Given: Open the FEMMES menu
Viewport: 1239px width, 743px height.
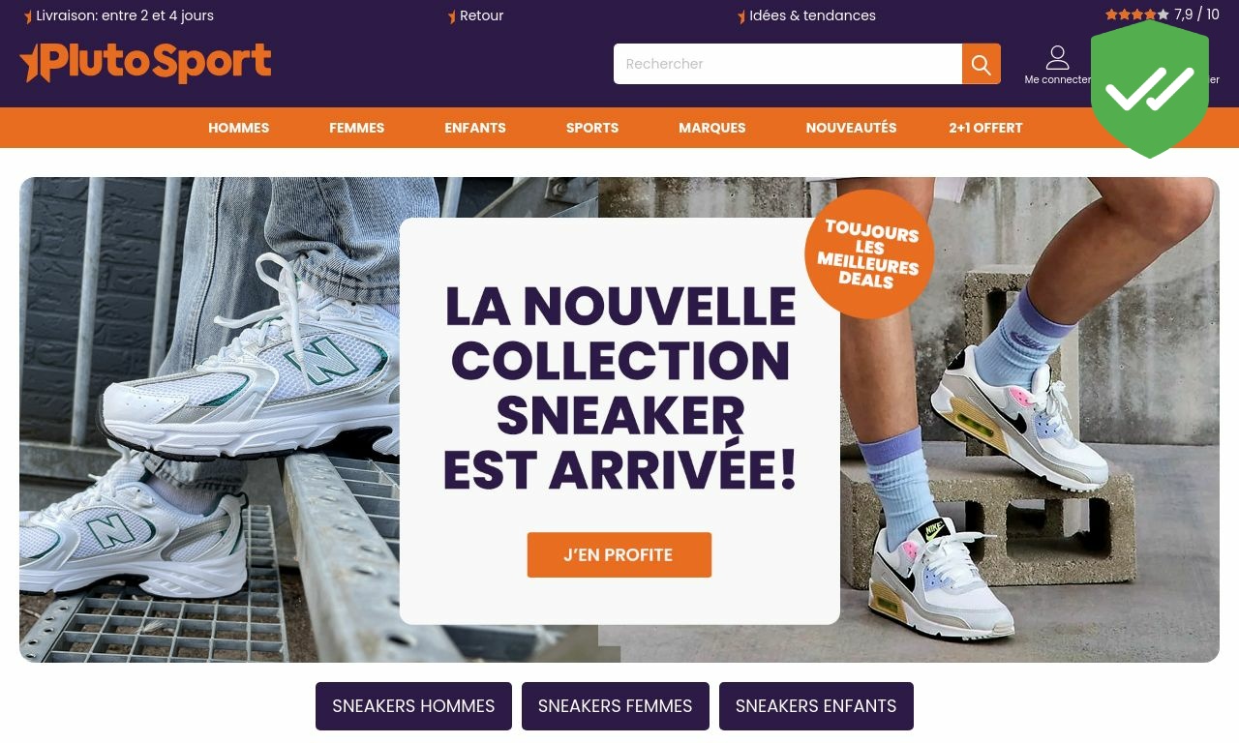Looking at the screenshot, I should (x=357, y=128).
